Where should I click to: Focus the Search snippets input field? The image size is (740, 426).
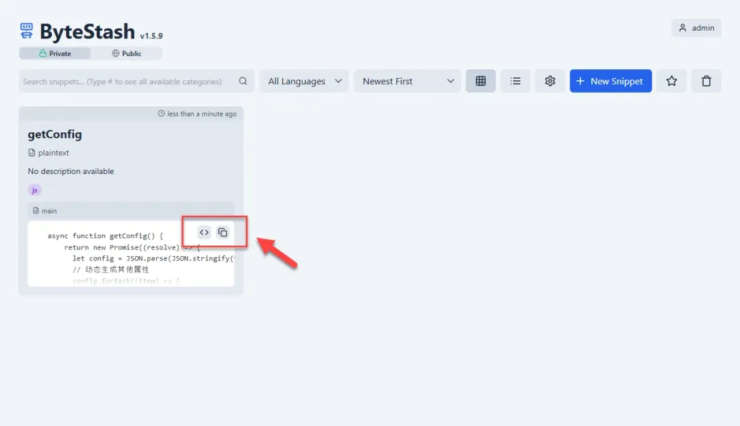click(127, 82)
